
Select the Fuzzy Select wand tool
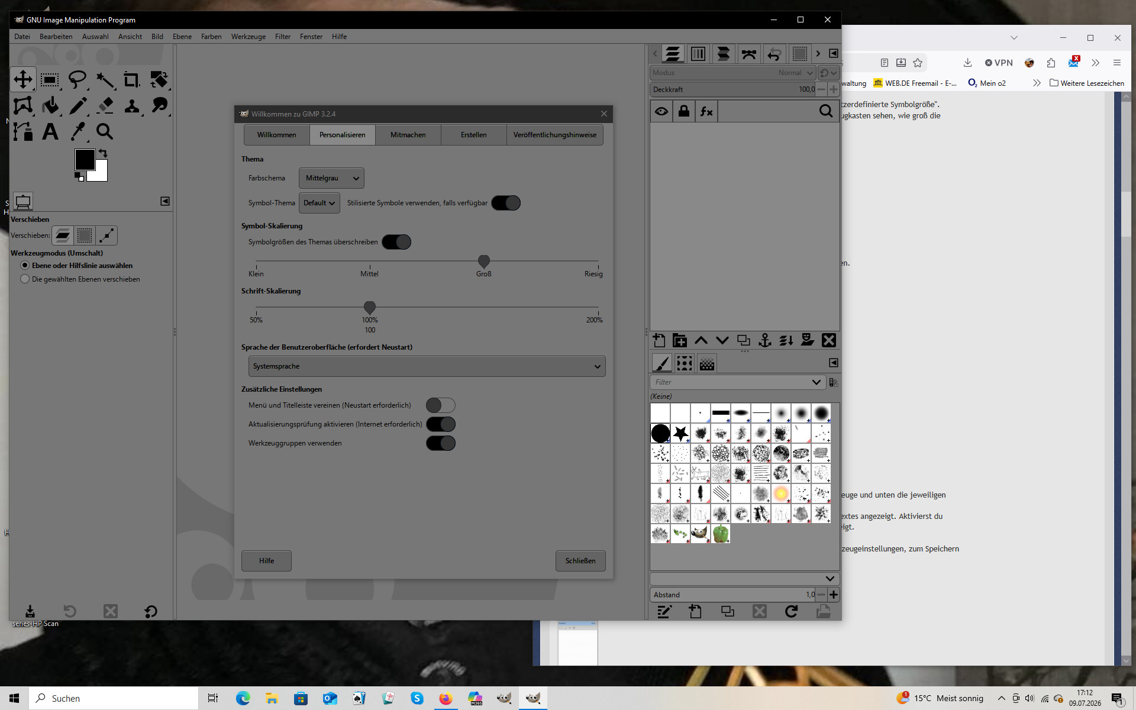tap(105, 79)
